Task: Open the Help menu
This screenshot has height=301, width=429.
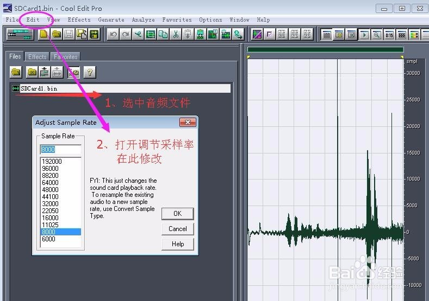Action: [264, 20]
